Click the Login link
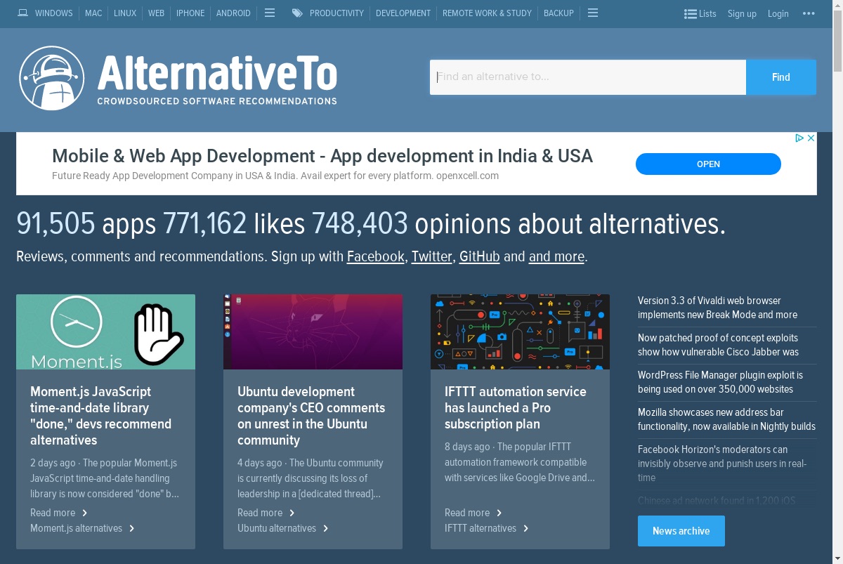843x564 pixels. [x=778, y=13]
